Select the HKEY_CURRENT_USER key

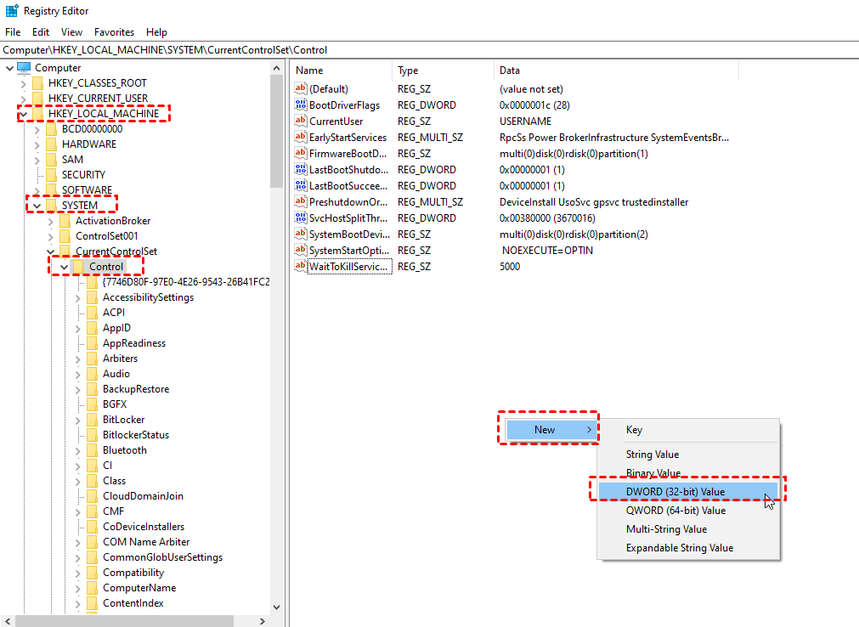click(98, 99)
